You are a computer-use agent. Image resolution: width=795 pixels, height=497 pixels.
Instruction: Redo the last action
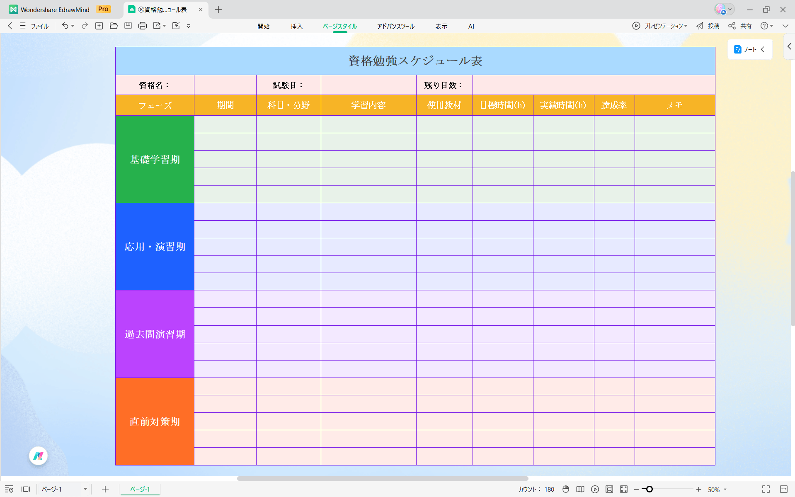point(85,26)
